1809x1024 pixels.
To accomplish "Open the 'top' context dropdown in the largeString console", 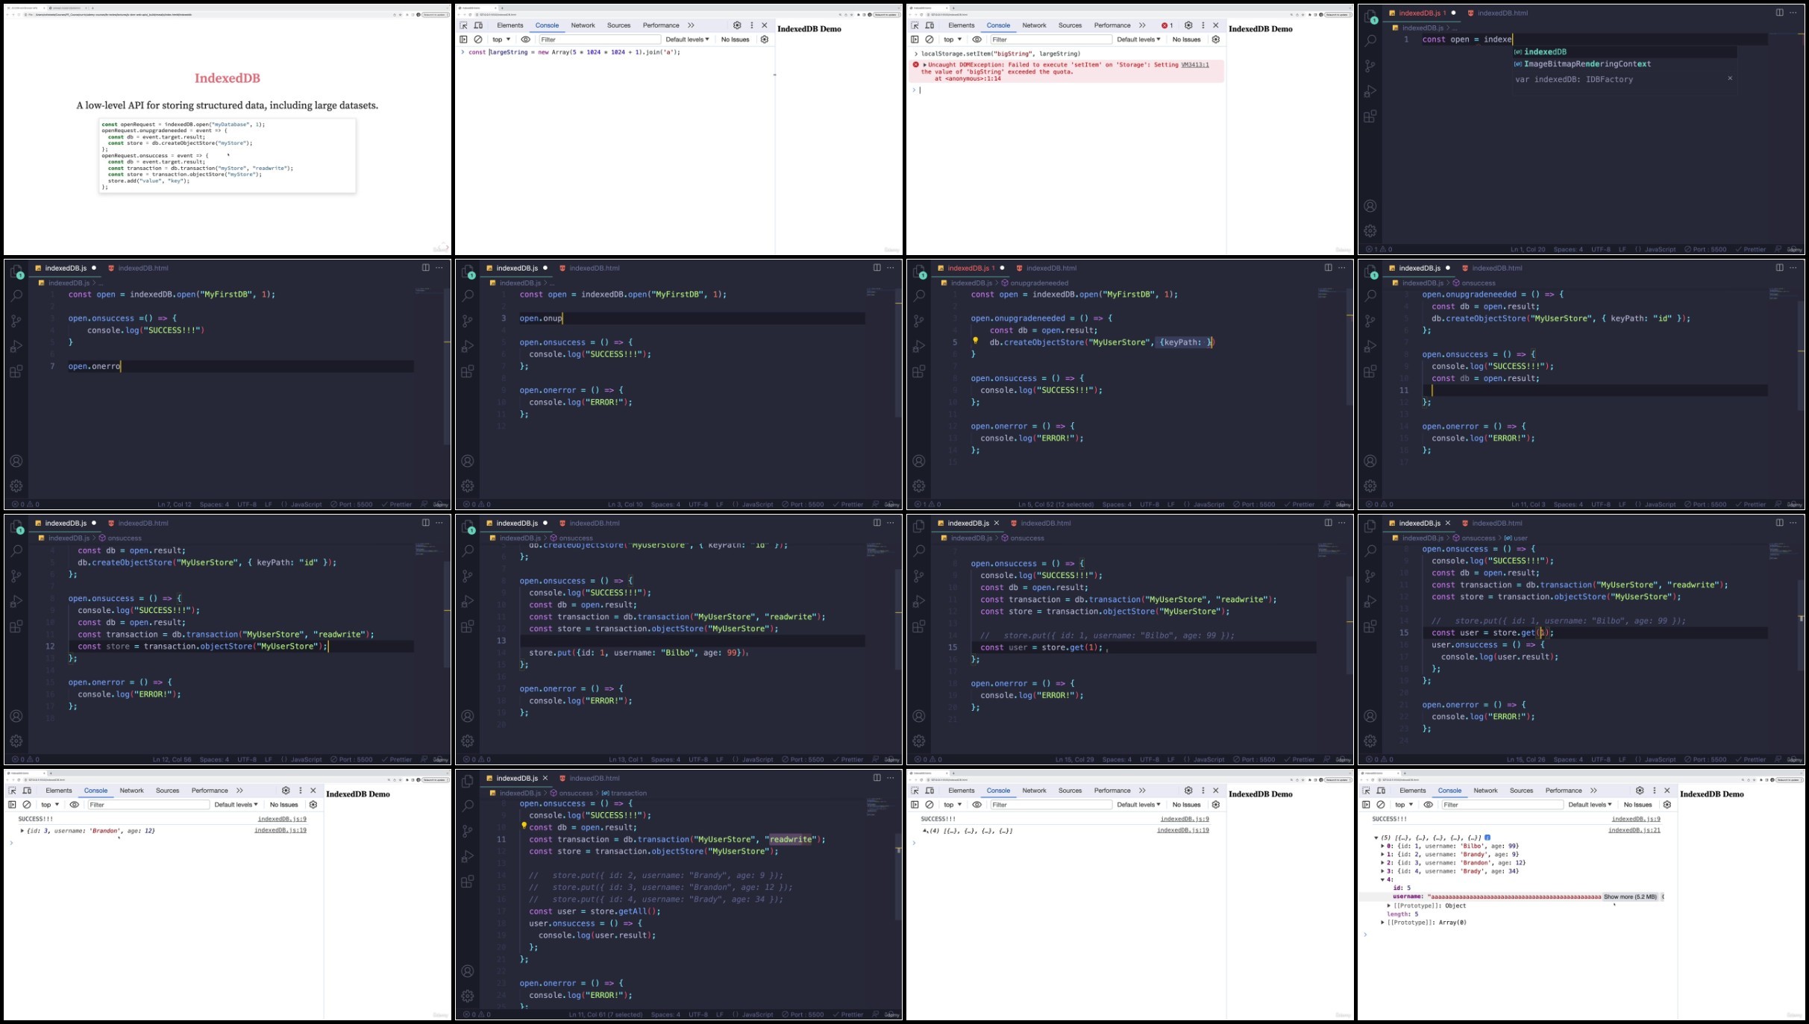I will click(501, 40).
